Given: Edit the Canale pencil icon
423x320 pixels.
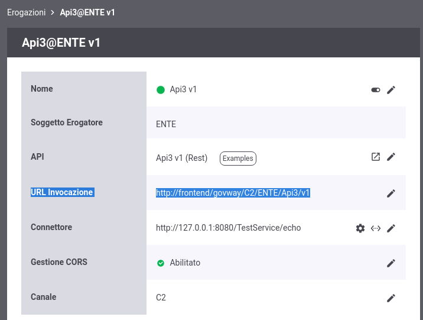Looking at the screenshot, I should [391, 298].
